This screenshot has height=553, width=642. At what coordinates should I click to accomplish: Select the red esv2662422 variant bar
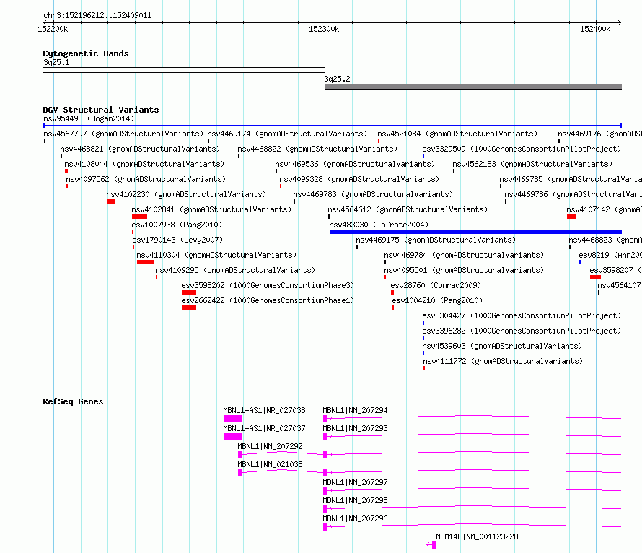189,308
